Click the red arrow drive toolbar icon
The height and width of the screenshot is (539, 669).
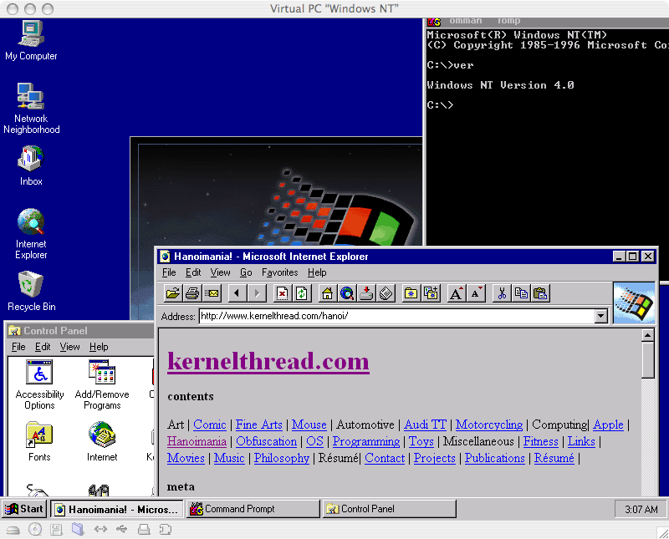[366, 293]
